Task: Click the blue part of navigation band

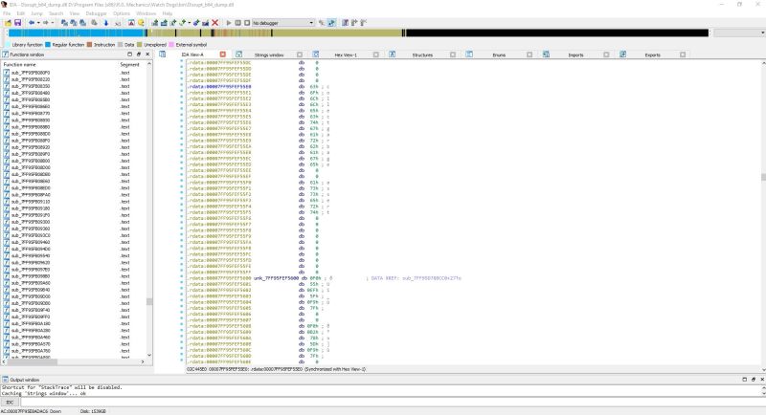Action: tap(76, 33)
